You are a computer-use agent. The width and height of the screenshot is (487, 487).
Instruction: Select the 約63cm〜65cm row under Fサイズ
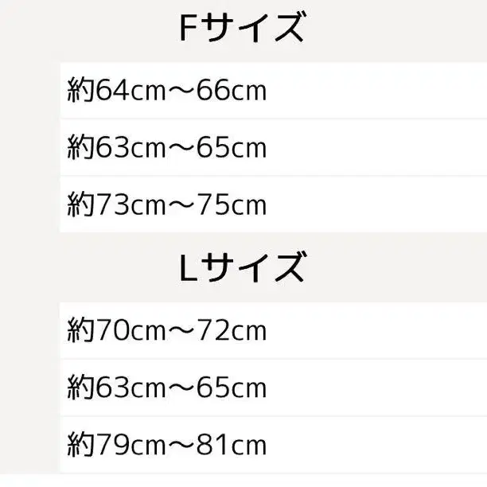272,148
